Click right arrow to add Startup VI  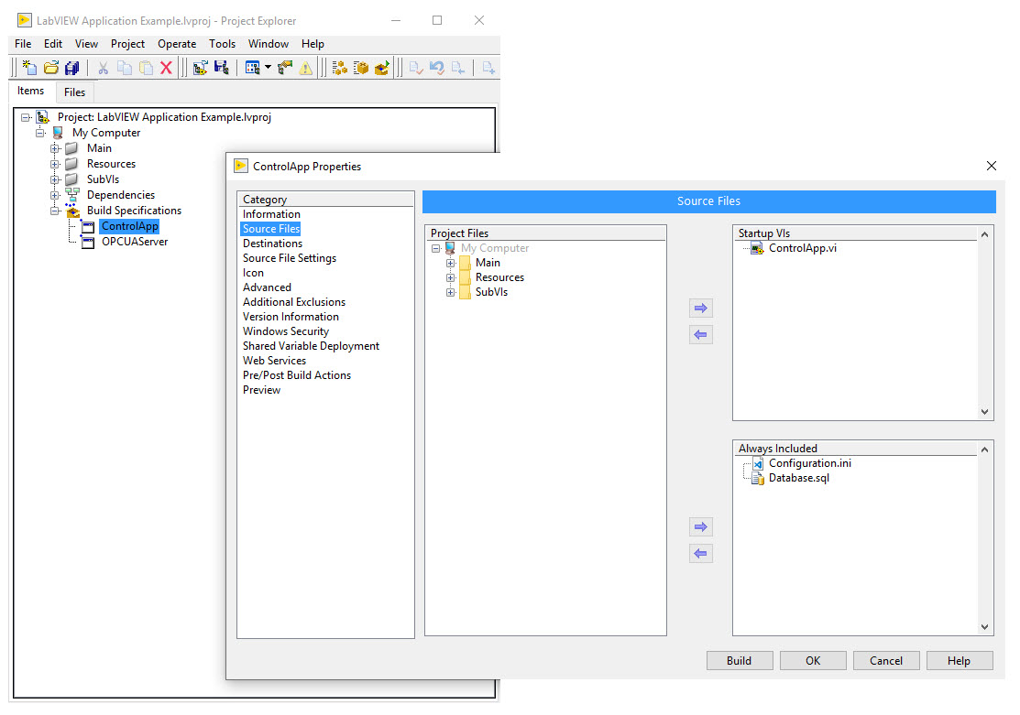700,309
